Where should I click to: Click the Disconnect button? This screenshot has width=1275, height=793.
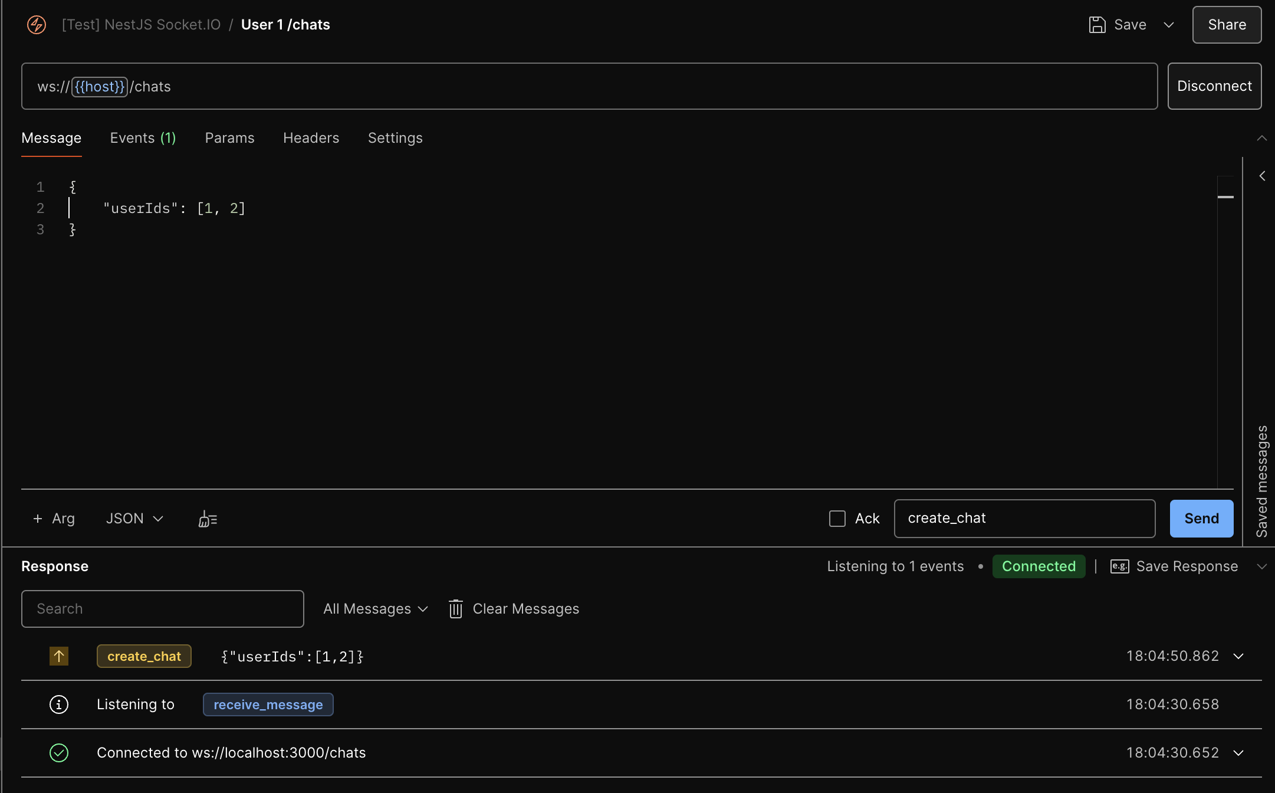pos(1214,86)
